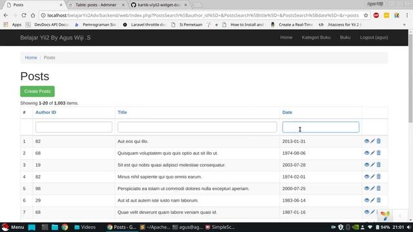Open the taskbar Menu button

(13, 227)
